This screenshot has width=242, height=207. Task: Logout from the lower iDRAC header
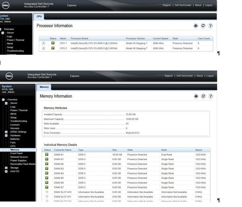pos(210,76)
